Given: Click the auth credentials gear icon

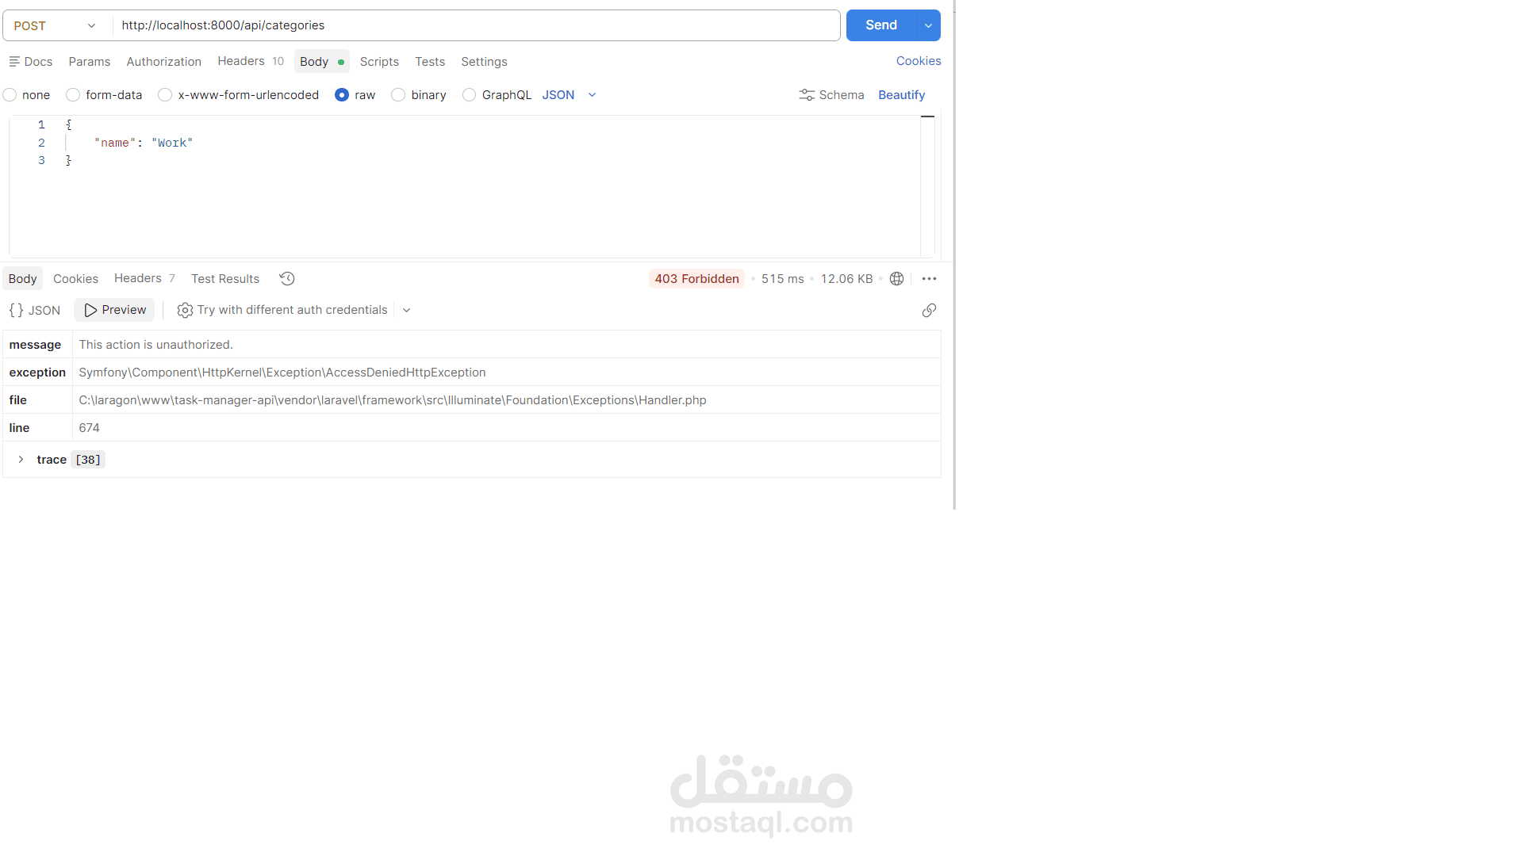Looking at the screenshot, I should tap(185, 310).
